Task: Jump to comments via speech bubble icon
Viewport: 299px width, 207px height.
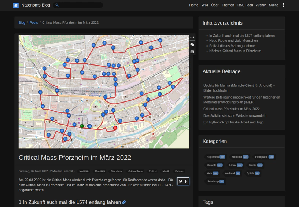Action: [x=192, y=44]
